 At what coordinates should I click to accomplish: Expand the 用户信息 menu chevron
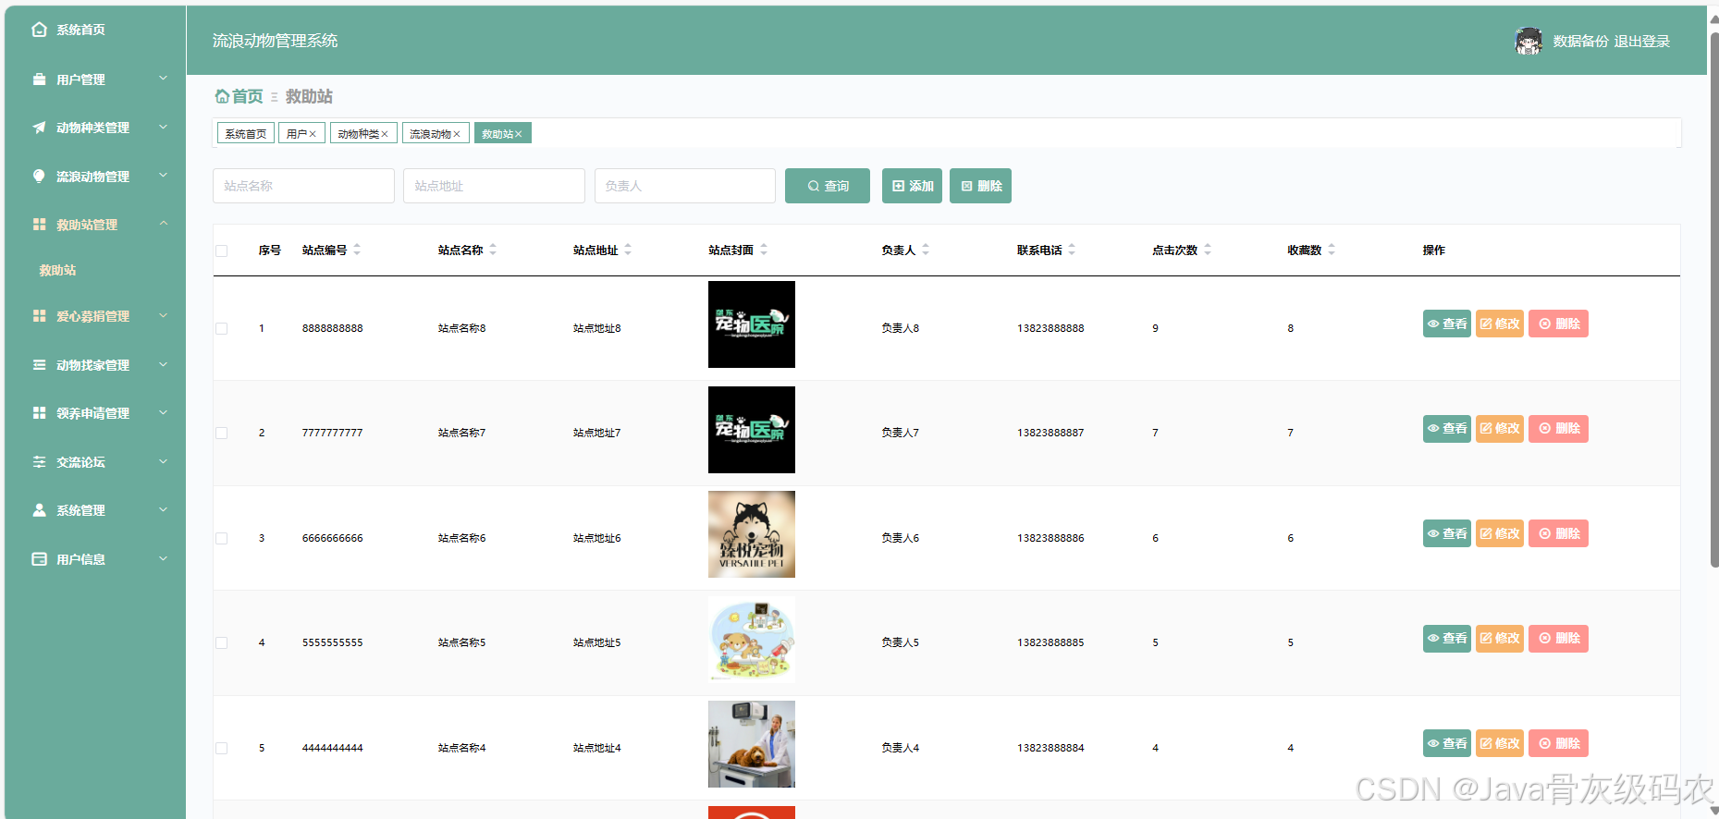pos(164,558)
